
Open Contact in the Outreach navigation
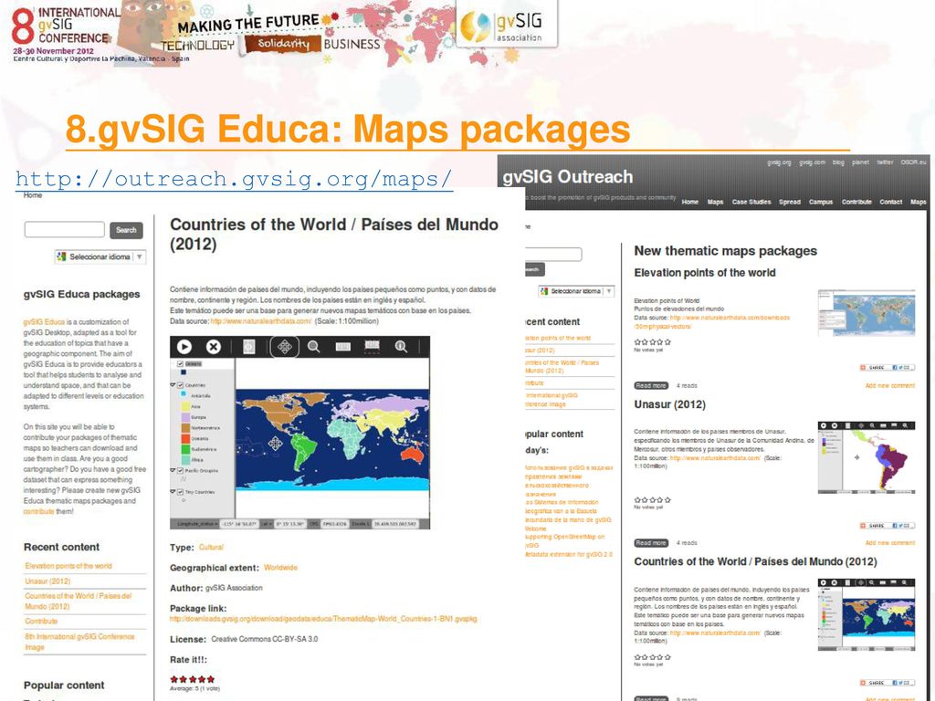point(890,202)
